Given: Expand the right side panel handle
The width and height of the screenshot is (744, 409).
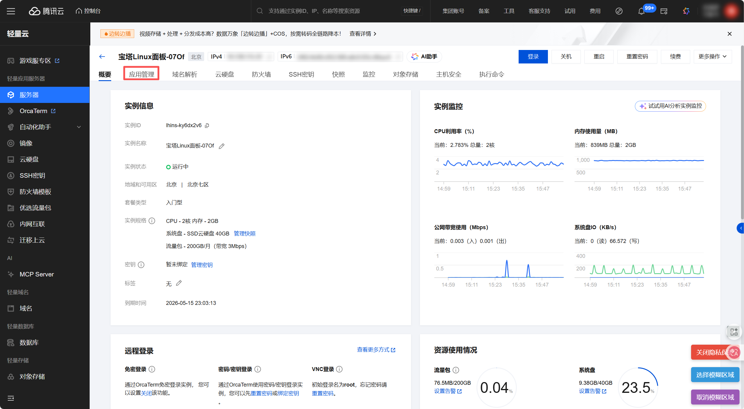Looking at the screenshot, I should point(740,228).
